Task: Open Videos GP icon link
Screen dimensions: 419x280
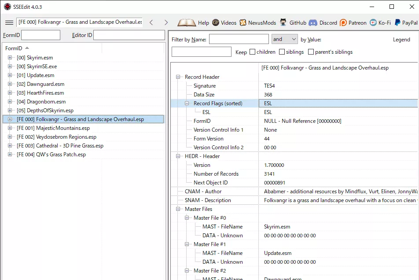Action: tap(216, 23)
